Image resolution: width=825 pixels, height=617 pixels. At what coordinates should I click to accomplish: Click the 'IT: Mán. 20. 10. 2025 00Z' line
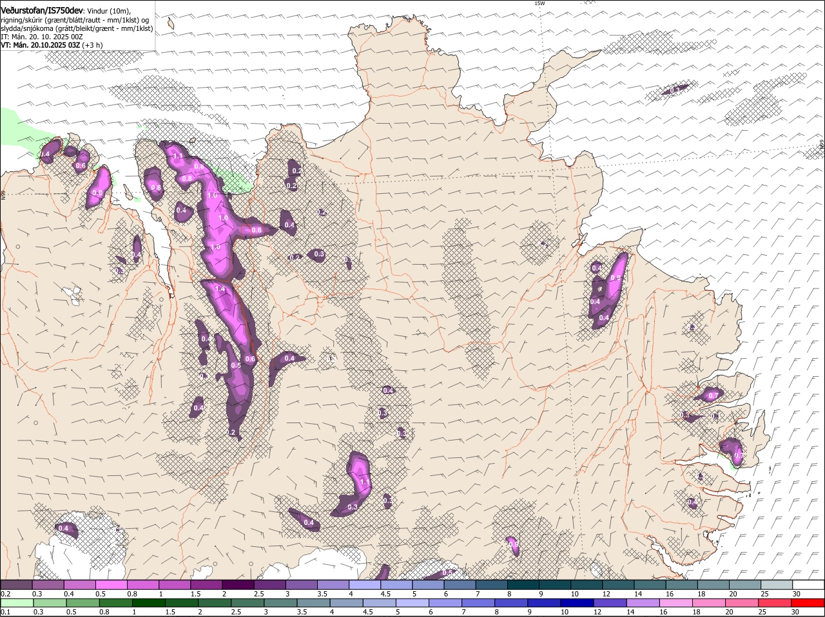42,37
